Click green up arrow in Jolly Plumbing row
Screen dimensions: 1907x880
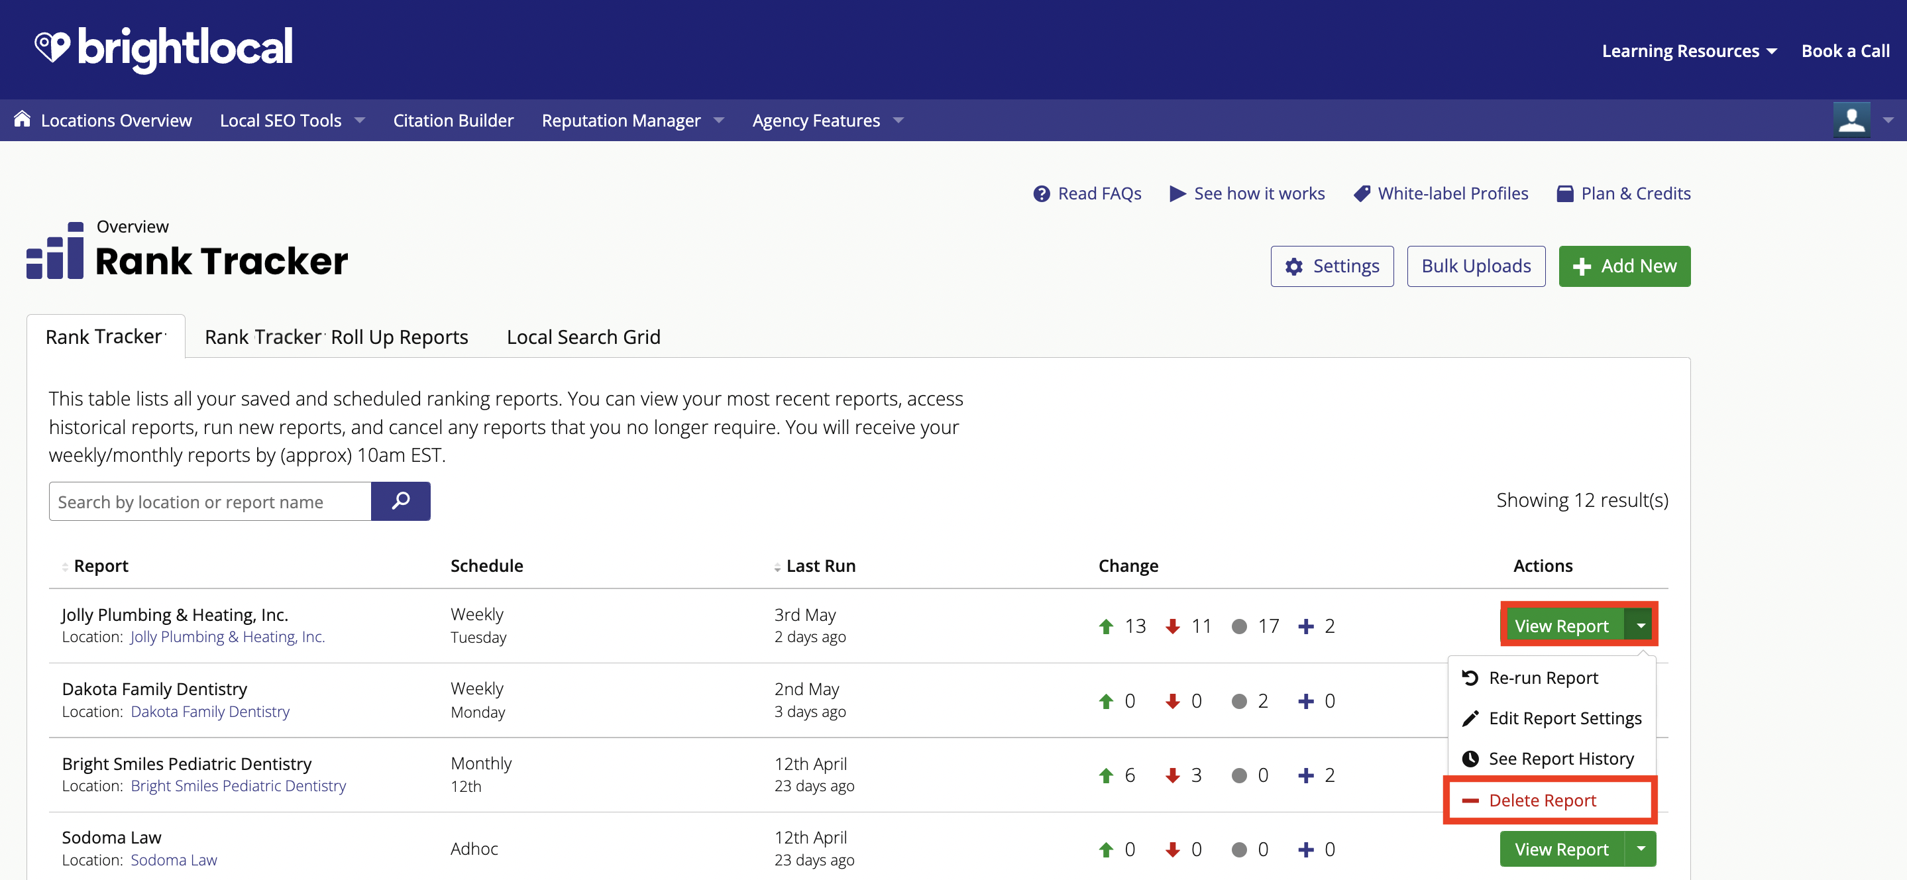pyautogui.click(x=1106, y=627)
